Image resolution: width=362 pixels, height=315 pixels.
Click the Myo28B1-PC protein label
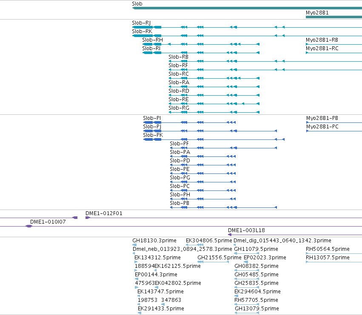(322, 127)
